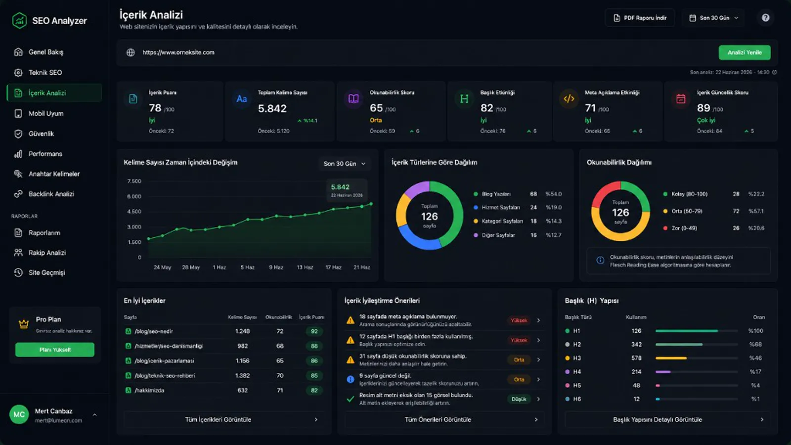Open the chart's Son 30 Gün range dropdown
Image resolution: width=791 pixels, height=445 pixels.
click(x=345, y=164)
